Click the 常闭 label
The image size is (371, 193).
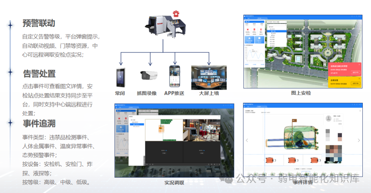(120, 93)
